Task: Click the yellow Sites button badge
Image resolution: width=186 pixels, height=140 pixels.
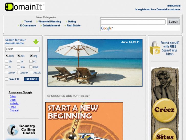Action: pyautogui.click(x=165, y=134)
